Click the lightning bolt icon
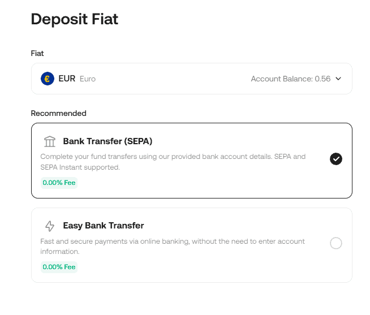The width and height of the screenshot is (370, 315). coord(50,226)
